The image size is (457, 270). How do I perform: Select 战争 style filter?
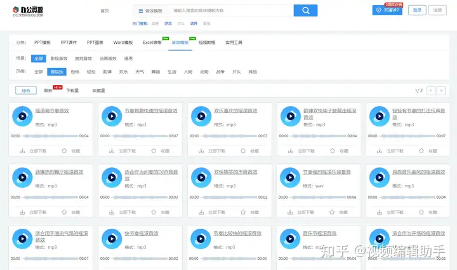pyautogui.click(x=220, y=72)
